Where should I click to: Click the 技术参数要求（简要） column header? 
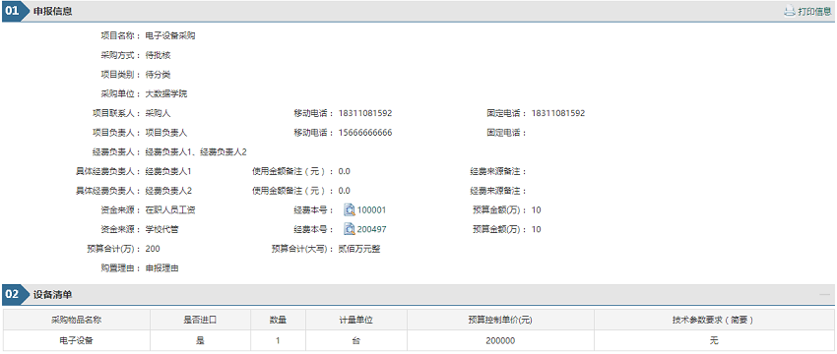point(714,320)
